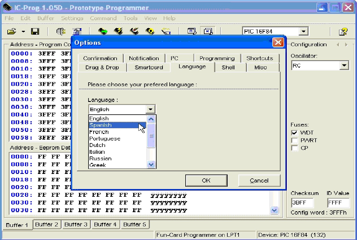The width and height of the screenshot is (357, 240).
Task: Click the Verify toolbar icon
Action: click(166, 31)
